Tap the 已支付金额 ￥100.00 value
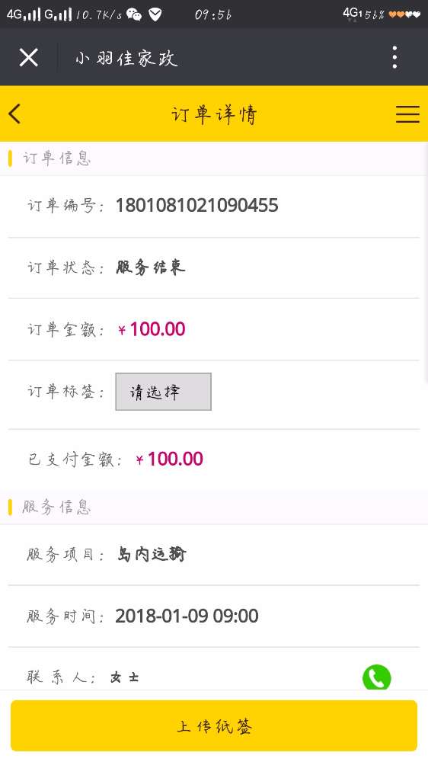This screenshot has width=428, height=762. pyautogui.click(x=170, y=459)
